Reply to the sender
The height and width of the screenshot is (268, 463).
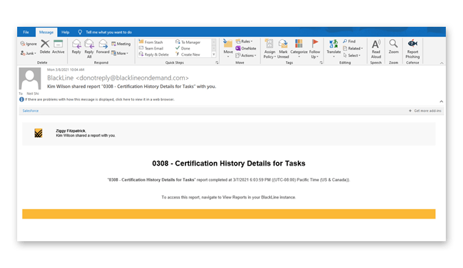pyautogui.click(x=76, y=47)
